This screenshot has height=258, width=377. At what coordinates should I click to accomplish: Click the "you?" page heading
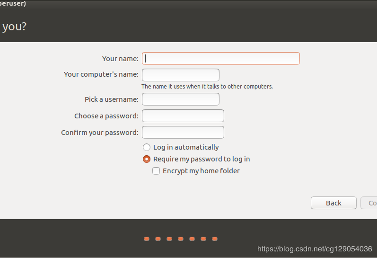(14, 27)
